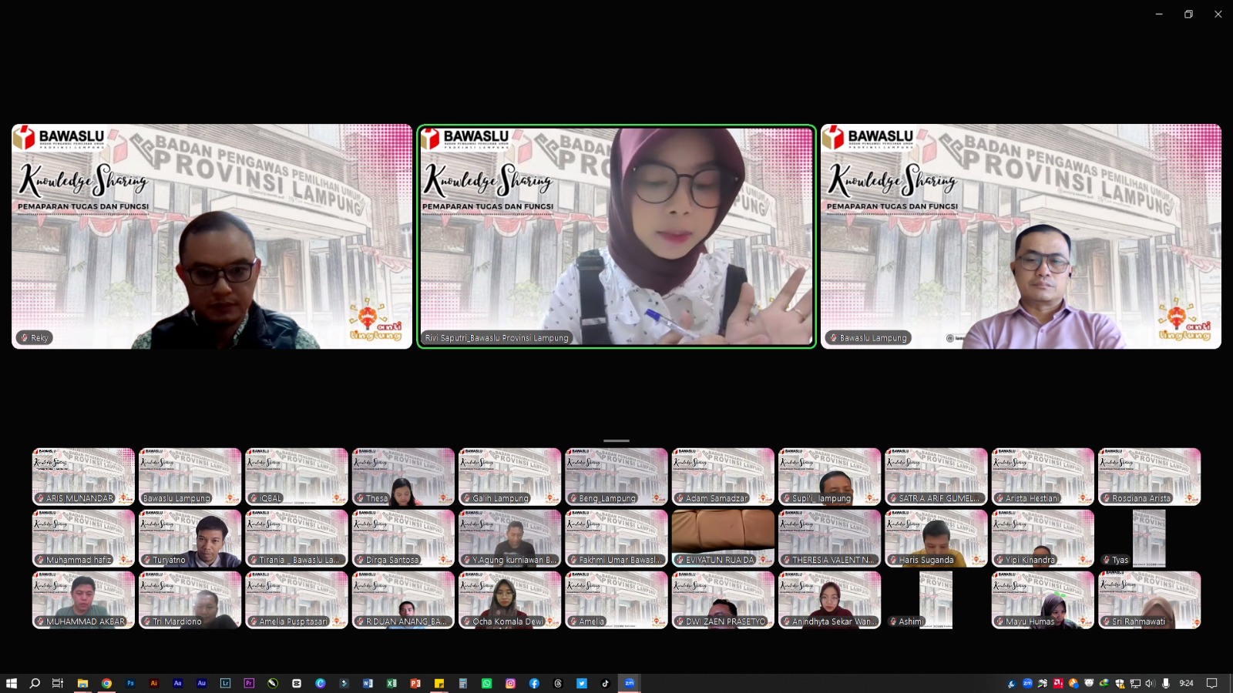Screen dimensions: 1233x693
Task: Open TikTok taskbar icon
Action: [x=605, y=683]
